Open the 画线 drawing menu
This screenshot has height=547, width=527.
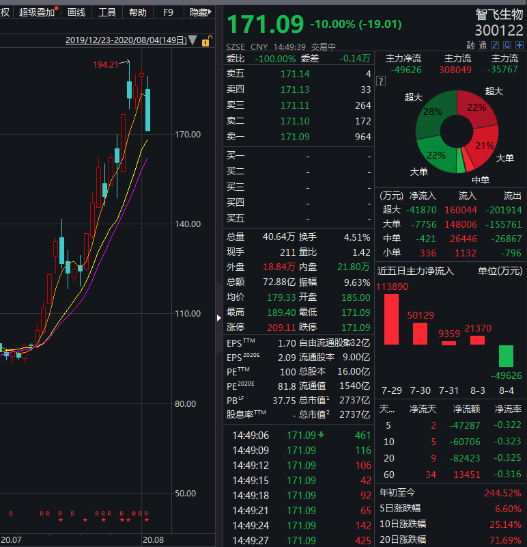pyautogui.click(x=76, y=12)
